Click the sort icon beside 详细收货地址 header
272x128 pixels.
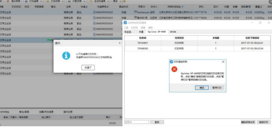(182, 7)
